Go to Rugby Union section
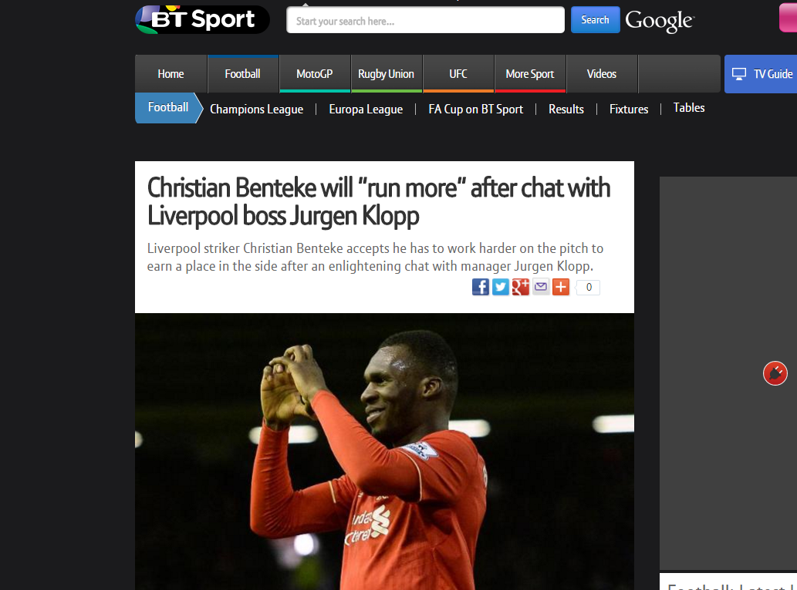797x590 pixels. 387,74
